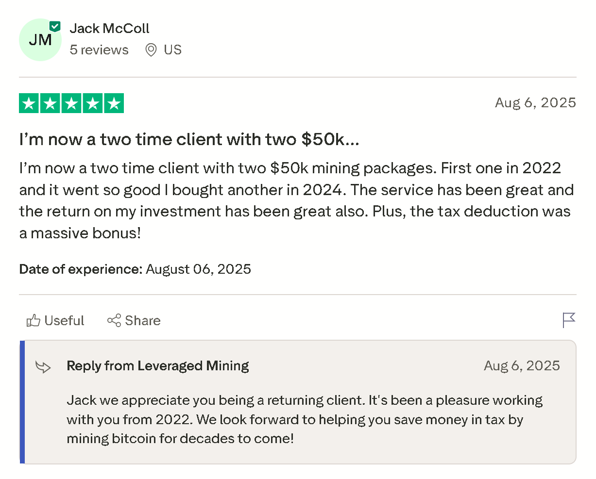Open the review title "I'm now a two time client"
The width and height of the screenshot is (596, 479).
189,140
